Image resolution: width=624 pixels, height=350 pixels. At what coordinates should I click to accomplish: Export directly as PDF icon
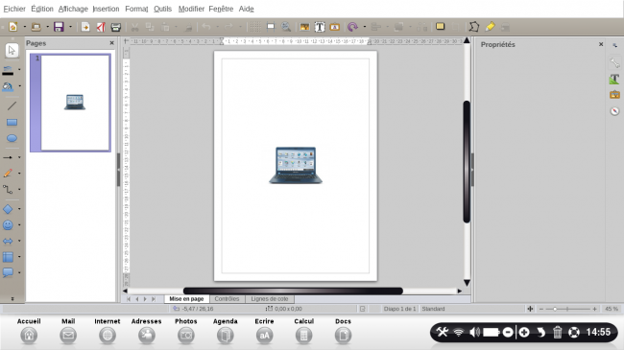tap(101, 27)
